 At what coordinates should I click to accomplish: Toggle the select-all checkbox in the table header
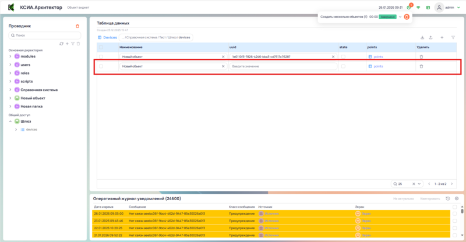tap(101, 47)
